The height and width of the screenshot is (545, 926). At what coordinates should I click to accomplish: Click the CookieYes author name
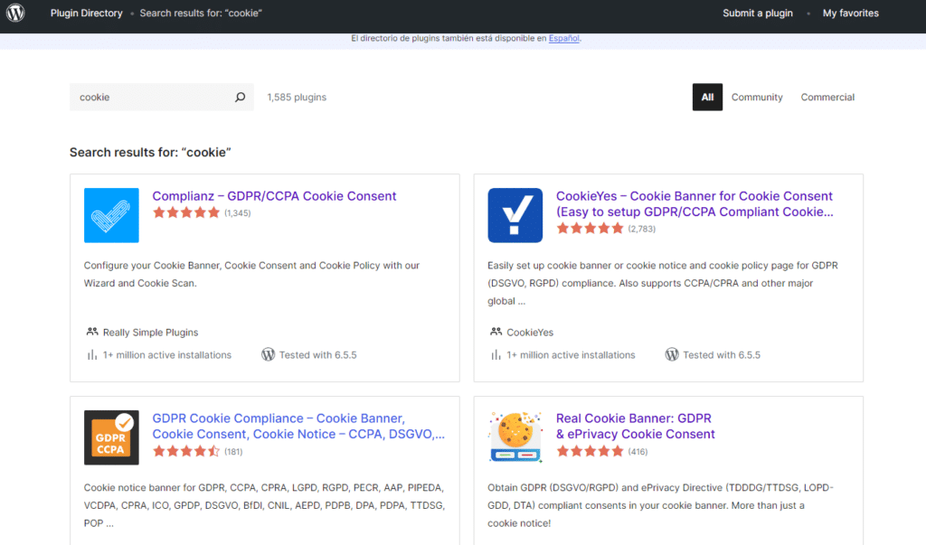point(530,333)
